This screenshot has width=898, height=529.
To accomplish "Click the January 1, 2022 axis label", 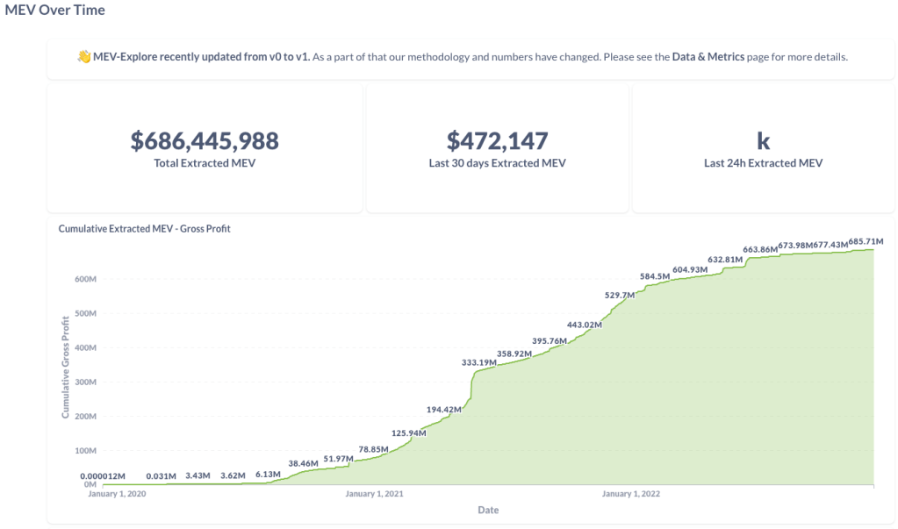I will pyautogui.click(x=631, y=494).
